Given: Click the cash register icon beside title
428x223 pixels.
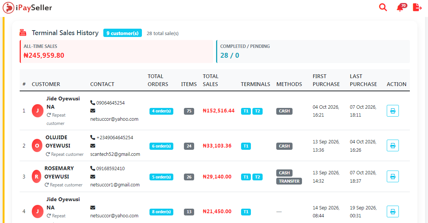Looking at the screenshot, I should click(x=23, y=33).
